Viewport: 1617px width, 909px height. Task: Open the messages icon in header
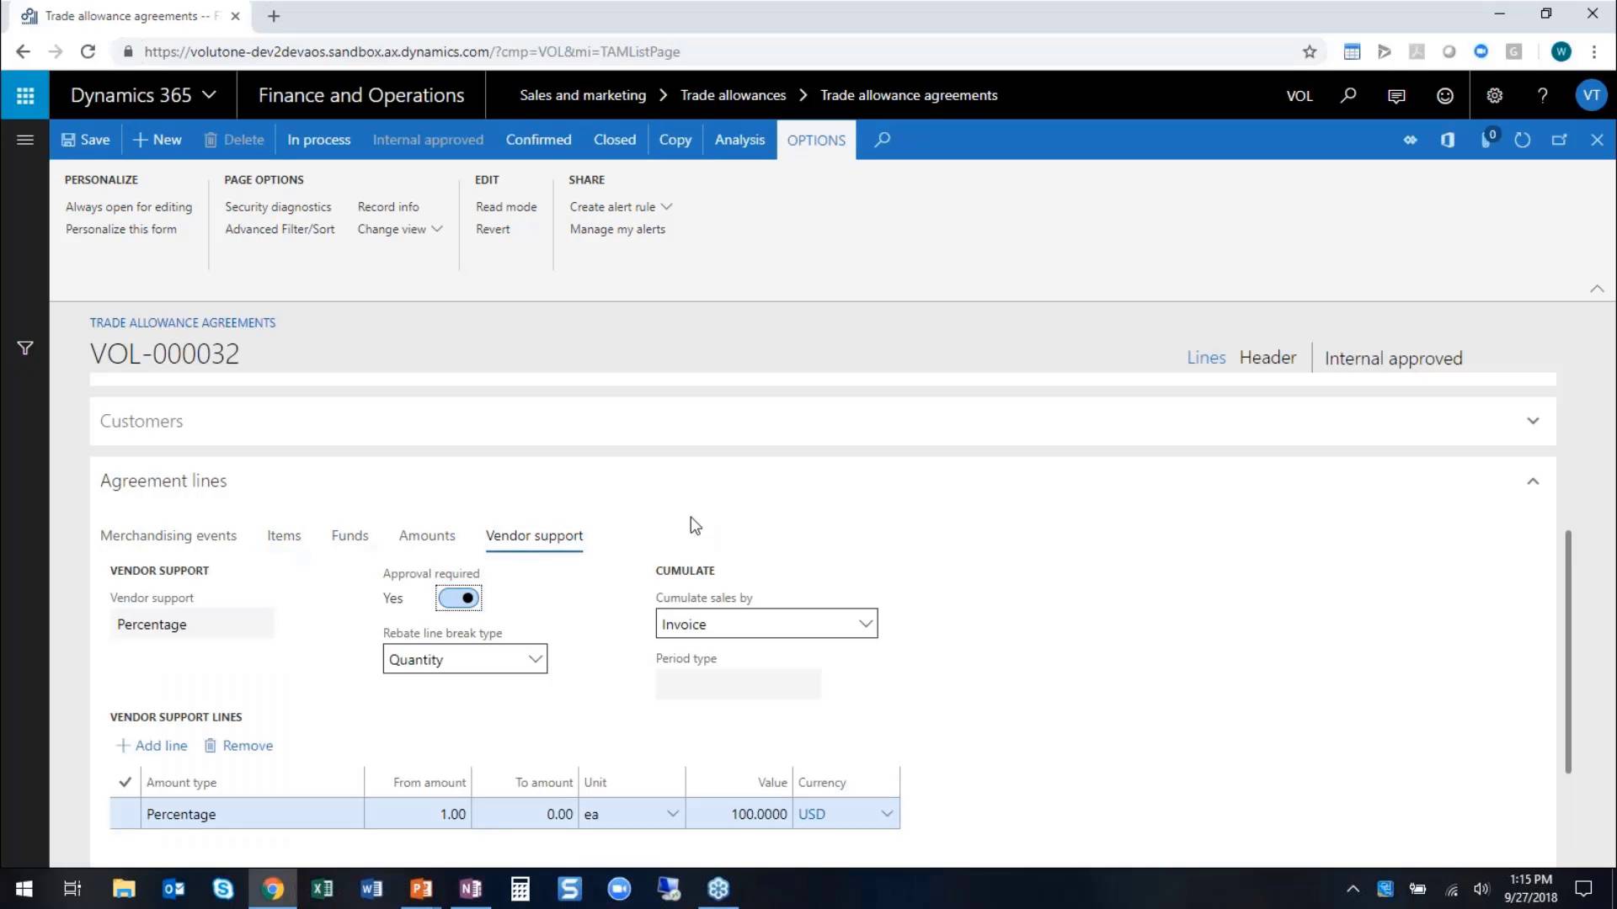(x=1396, y=95)
